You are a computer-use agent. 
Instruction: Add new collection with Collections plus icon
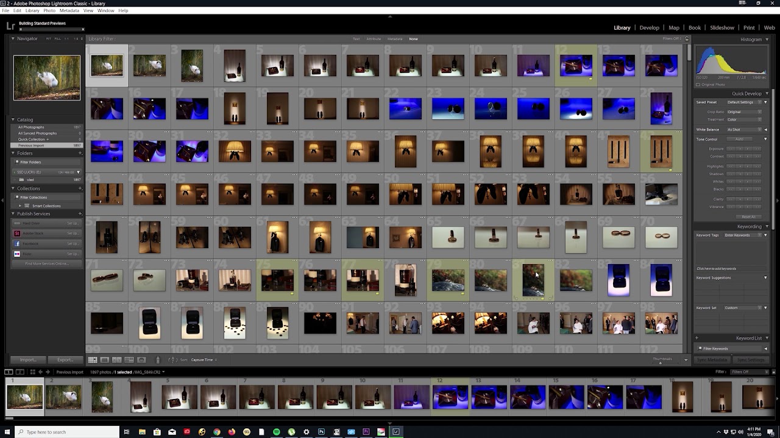[x=80, y=189]
